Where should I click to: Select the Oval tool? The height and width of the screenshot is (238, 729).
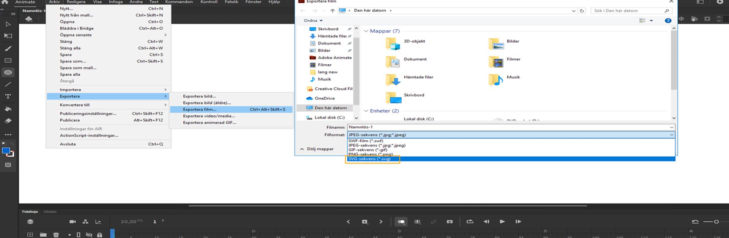tap(8, 72)
